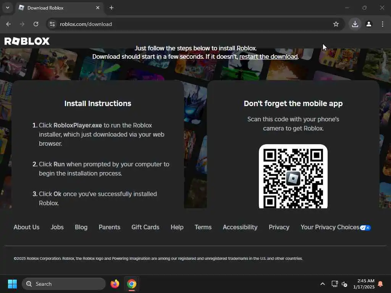The image size is (391, 293).
Task: Open the Chrome profile icon
Action: click(369, 24)
